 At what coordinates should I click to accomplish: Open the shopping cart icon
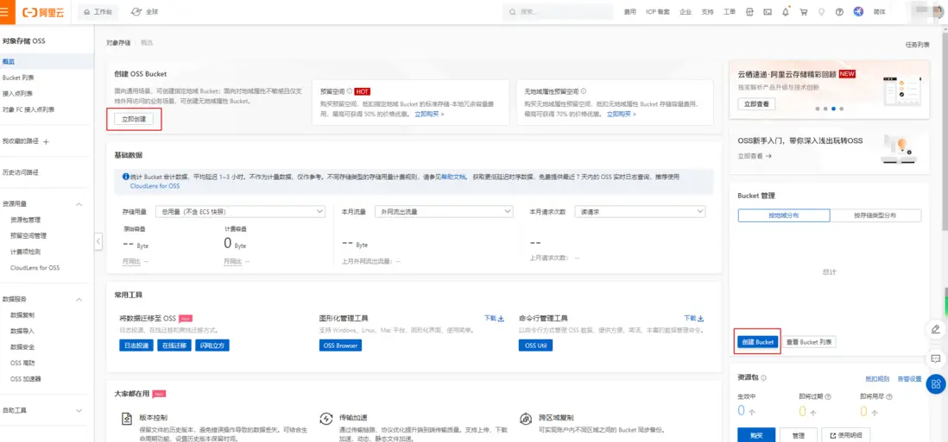point(804,12)
